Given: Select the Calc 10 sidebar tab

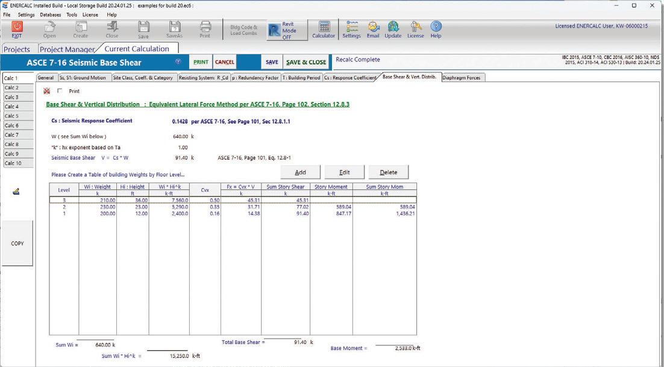Looking at the screenshot, I should click(18, 163).
